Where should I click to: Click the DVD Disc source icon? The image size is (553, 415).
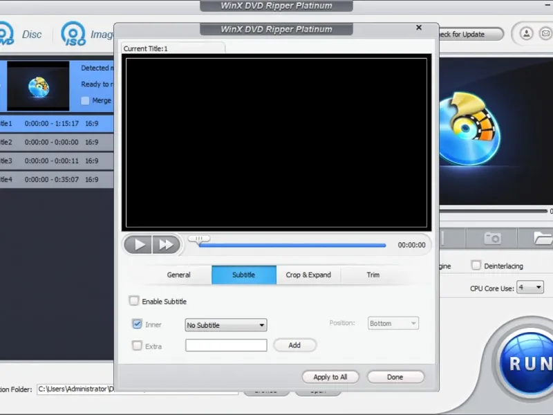(x=6, y=34)
